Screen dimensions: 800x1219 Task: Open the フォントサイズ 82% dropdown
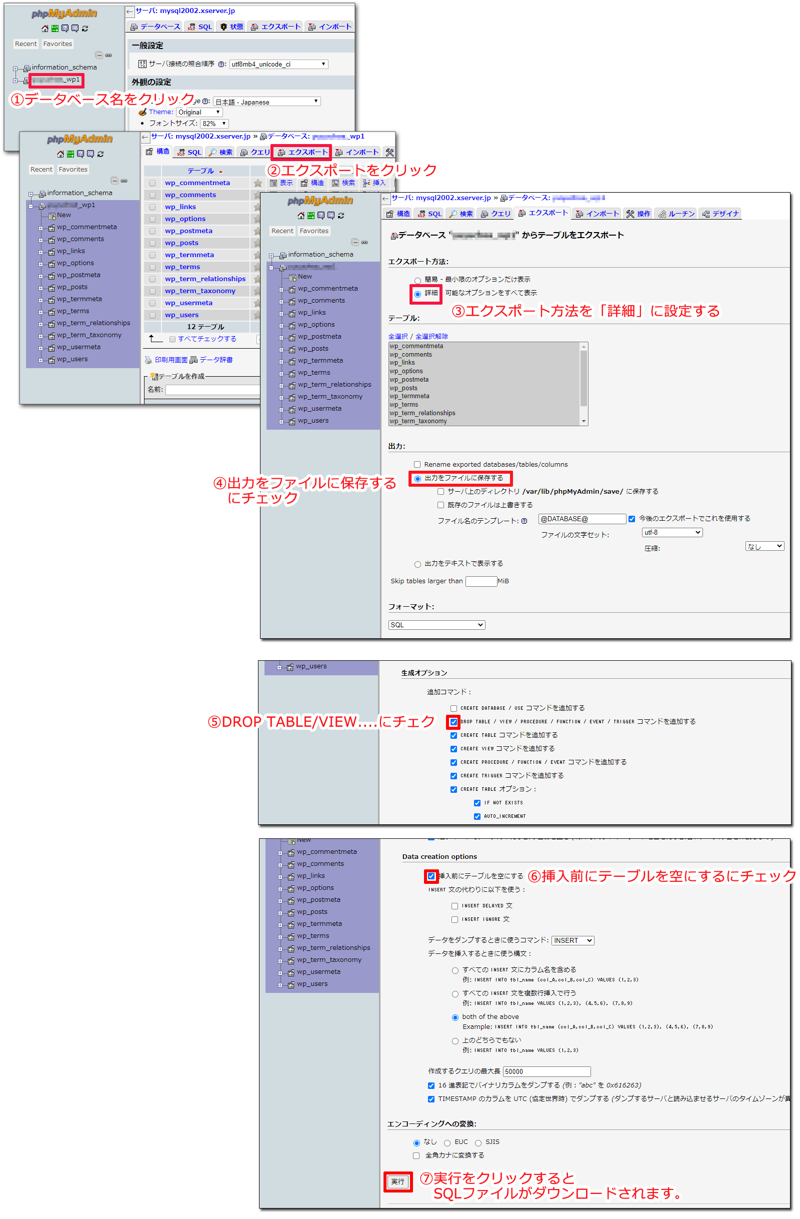point(214,124)
